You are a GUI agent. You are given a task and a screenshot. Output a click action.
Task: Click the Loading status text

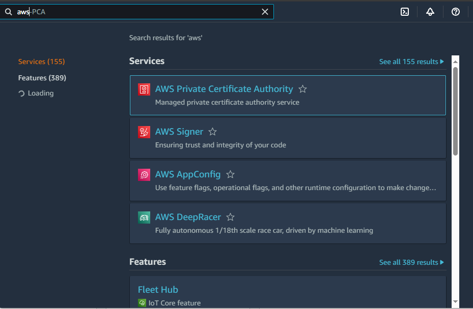(40, 94)
